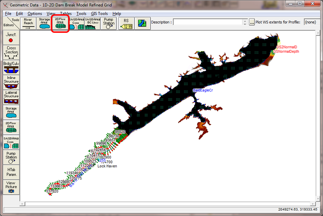
Task: Open the Tools menu
Action: click(81, 14)
